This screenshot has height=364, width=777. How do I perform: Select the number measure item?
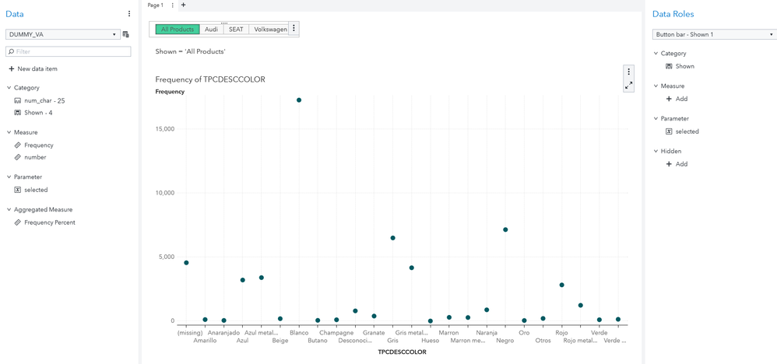click(30, 157)
